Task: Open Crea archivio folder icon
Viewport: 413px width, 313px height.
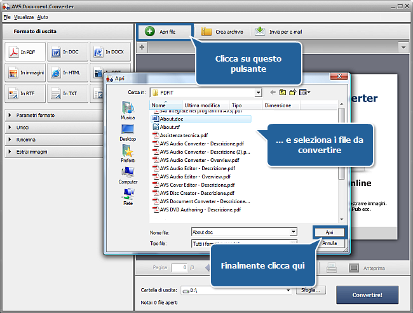Action: (x=207, y=32)
